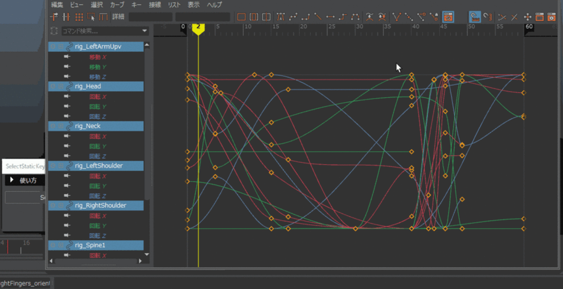Open the Dope Sheet from the toolbar
Viewport: 563px width, 289px height.
tap(539, 17)
